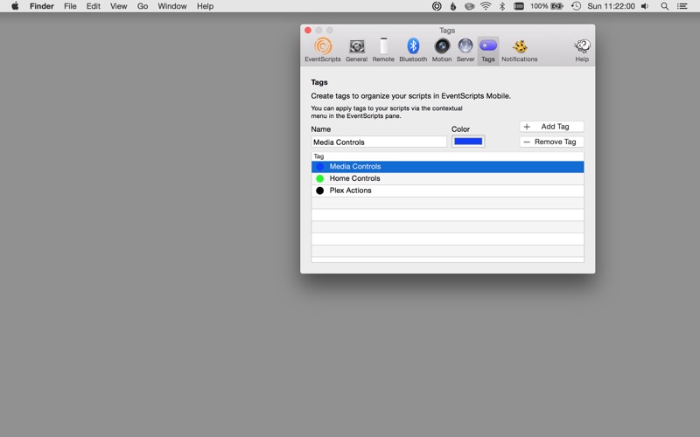Click the Remove Tag button

pos(552,142)
